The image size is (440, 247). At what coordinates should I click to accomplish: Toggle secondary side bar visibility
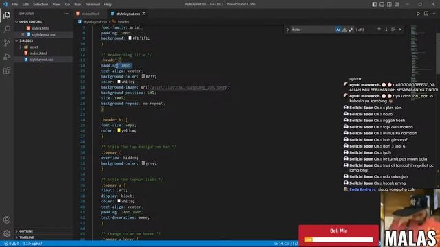[x=389, y=4]
